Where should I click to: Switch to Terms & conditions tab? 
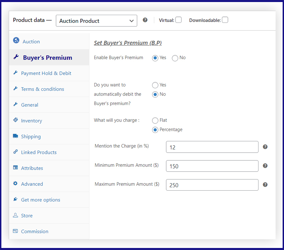coord(49,89)
